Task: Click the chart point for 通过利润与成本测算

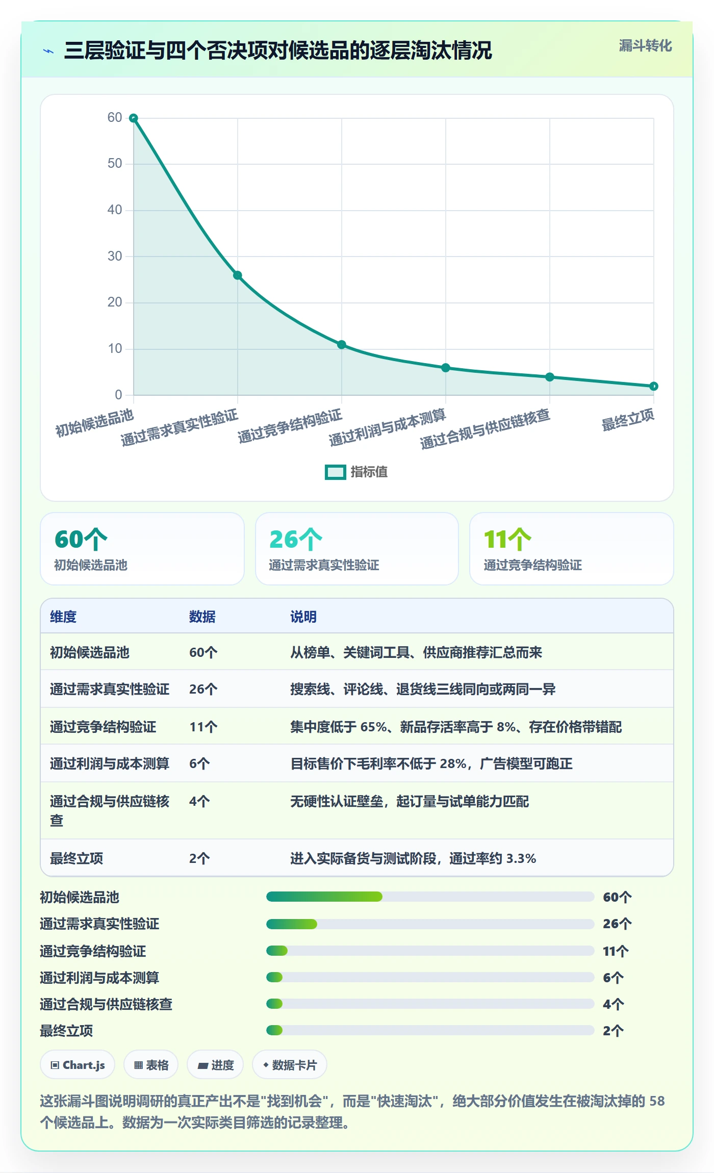Action: (446, 368)
